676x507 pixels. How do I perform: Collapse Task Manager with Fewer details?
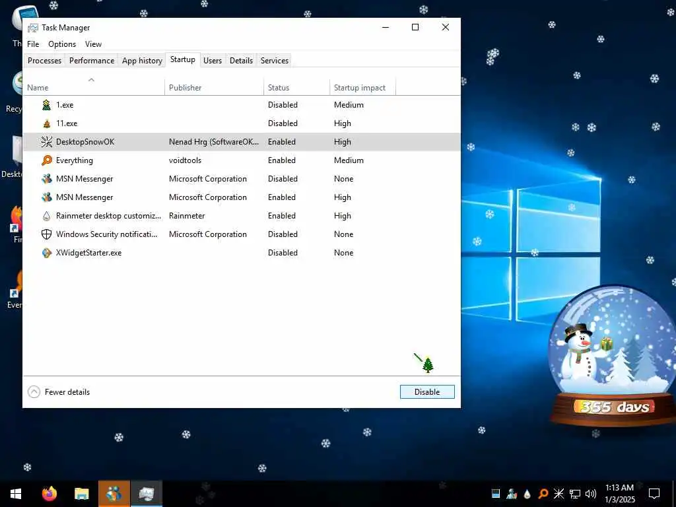coord(59,392)
